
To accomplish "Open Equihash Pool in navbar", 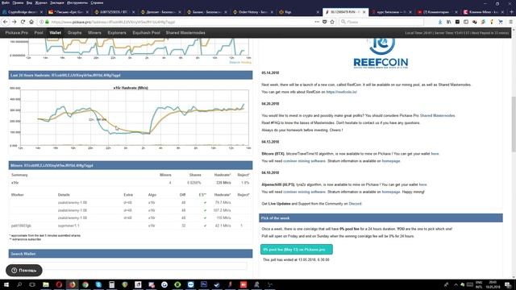I will [147, 33].
